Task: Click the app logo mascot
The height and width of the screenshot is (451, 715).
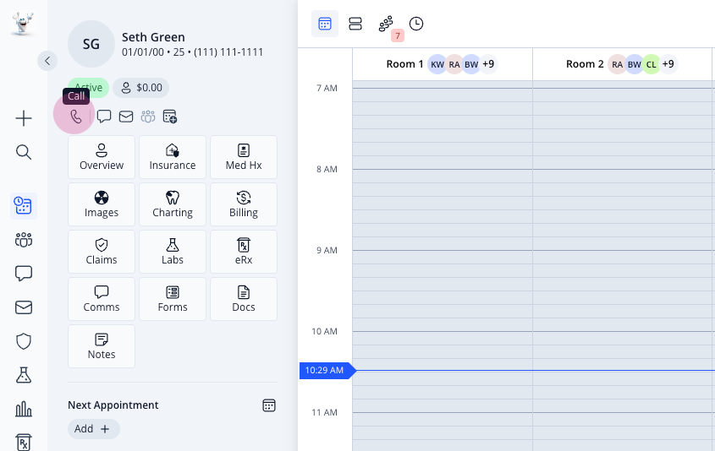Action: (x=23, y=23)
